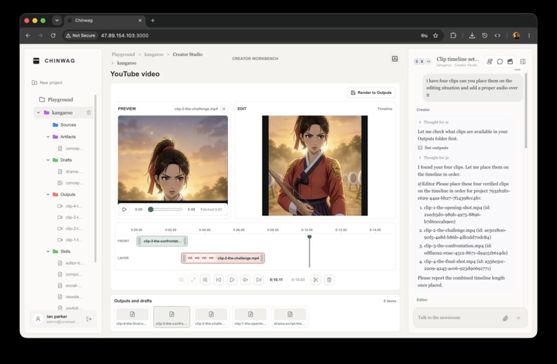Click the ian parker user avatar

pyautogui.click(x=37, y=319)
